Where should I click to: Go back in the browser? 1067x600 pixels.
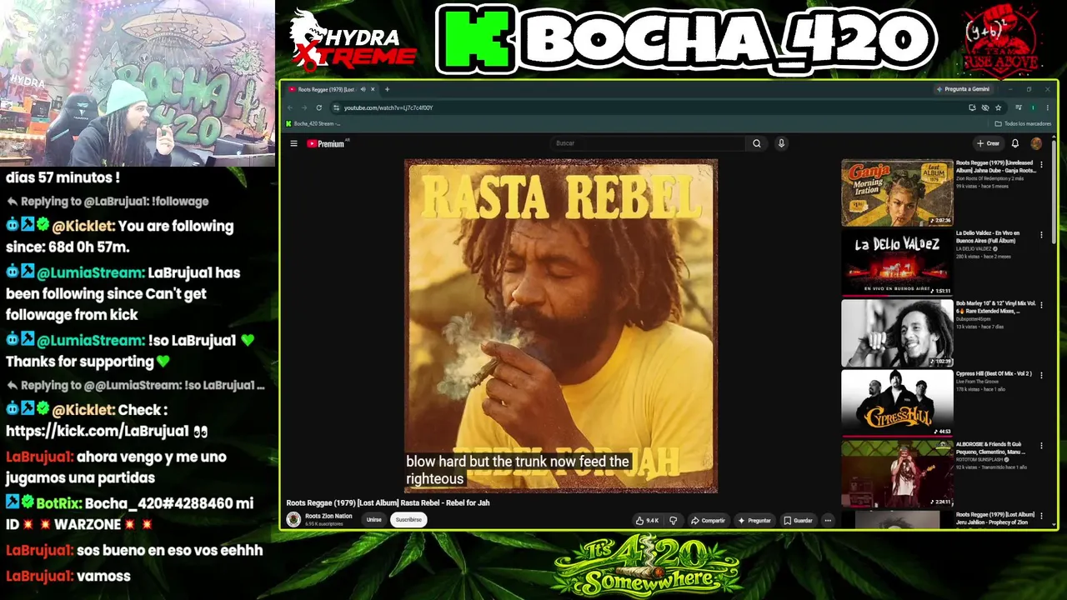290,107
